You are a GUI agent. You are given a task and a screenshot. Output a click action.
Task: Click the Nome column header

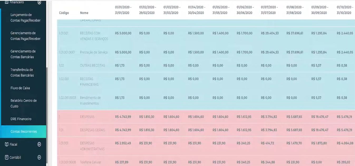[84, 13]
